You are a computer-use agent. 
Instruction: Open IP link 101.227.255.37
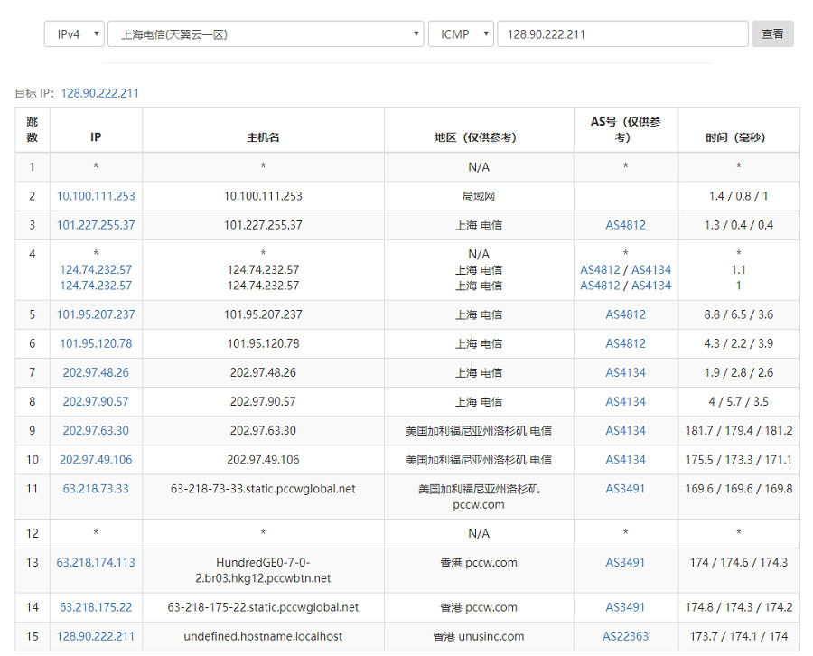96,225
